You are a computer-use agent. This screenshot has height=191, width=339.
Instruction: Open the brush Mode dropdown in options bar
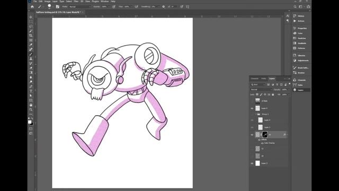(80, 7)
